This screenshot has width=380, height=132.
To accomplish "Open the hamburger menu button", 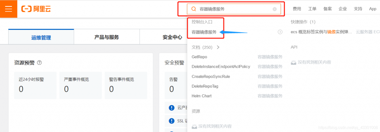I will [x=9, y=9].
